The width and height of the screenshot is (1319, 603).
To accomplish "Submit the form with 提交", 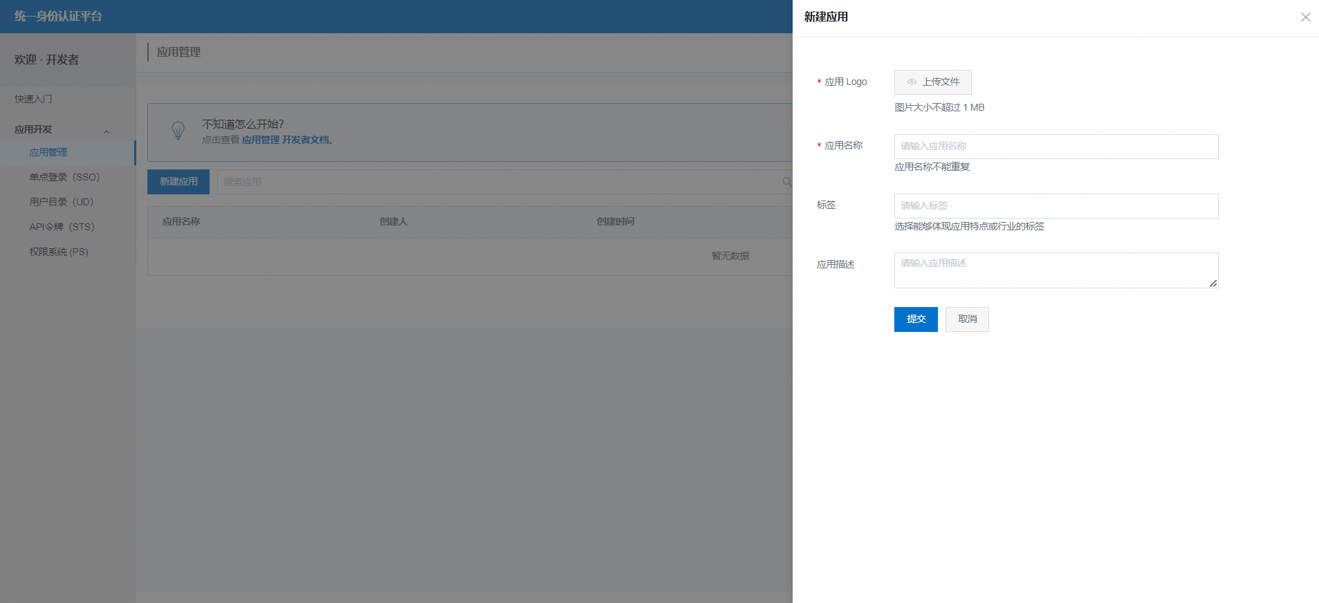I will click(915, 319).
